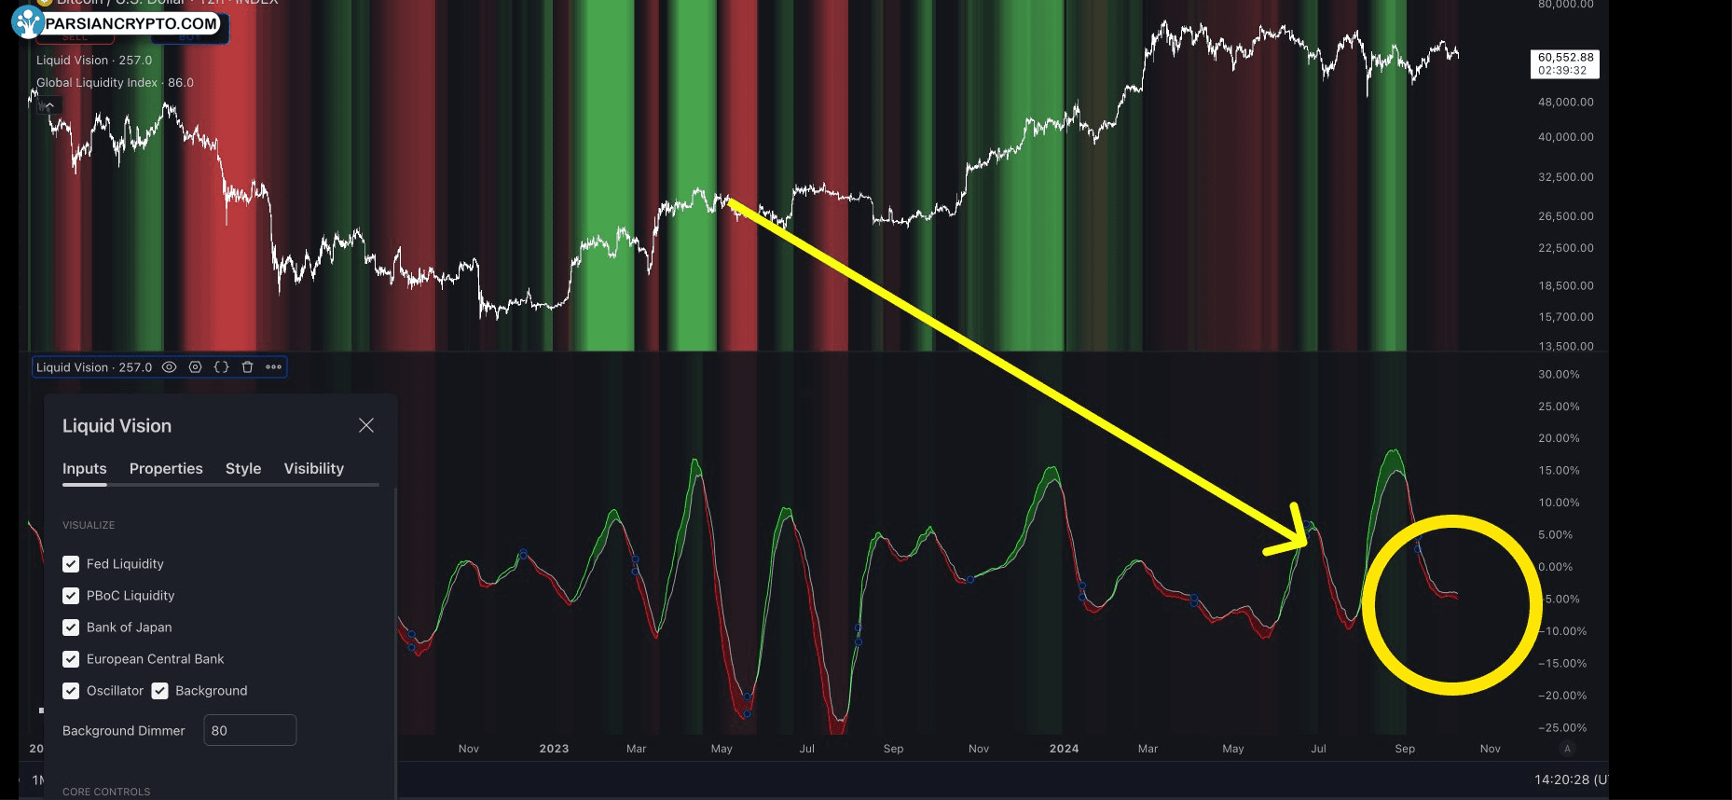Collapse the indicator legend chevron
Image resolution: width=1732 pixels, height=800 pixels.
48,106
